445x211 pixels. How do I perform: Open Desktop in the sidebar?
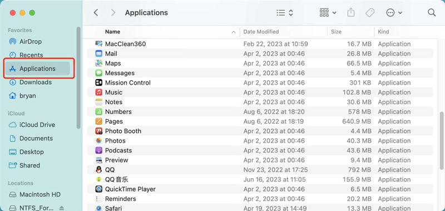[x=37, y=152]
